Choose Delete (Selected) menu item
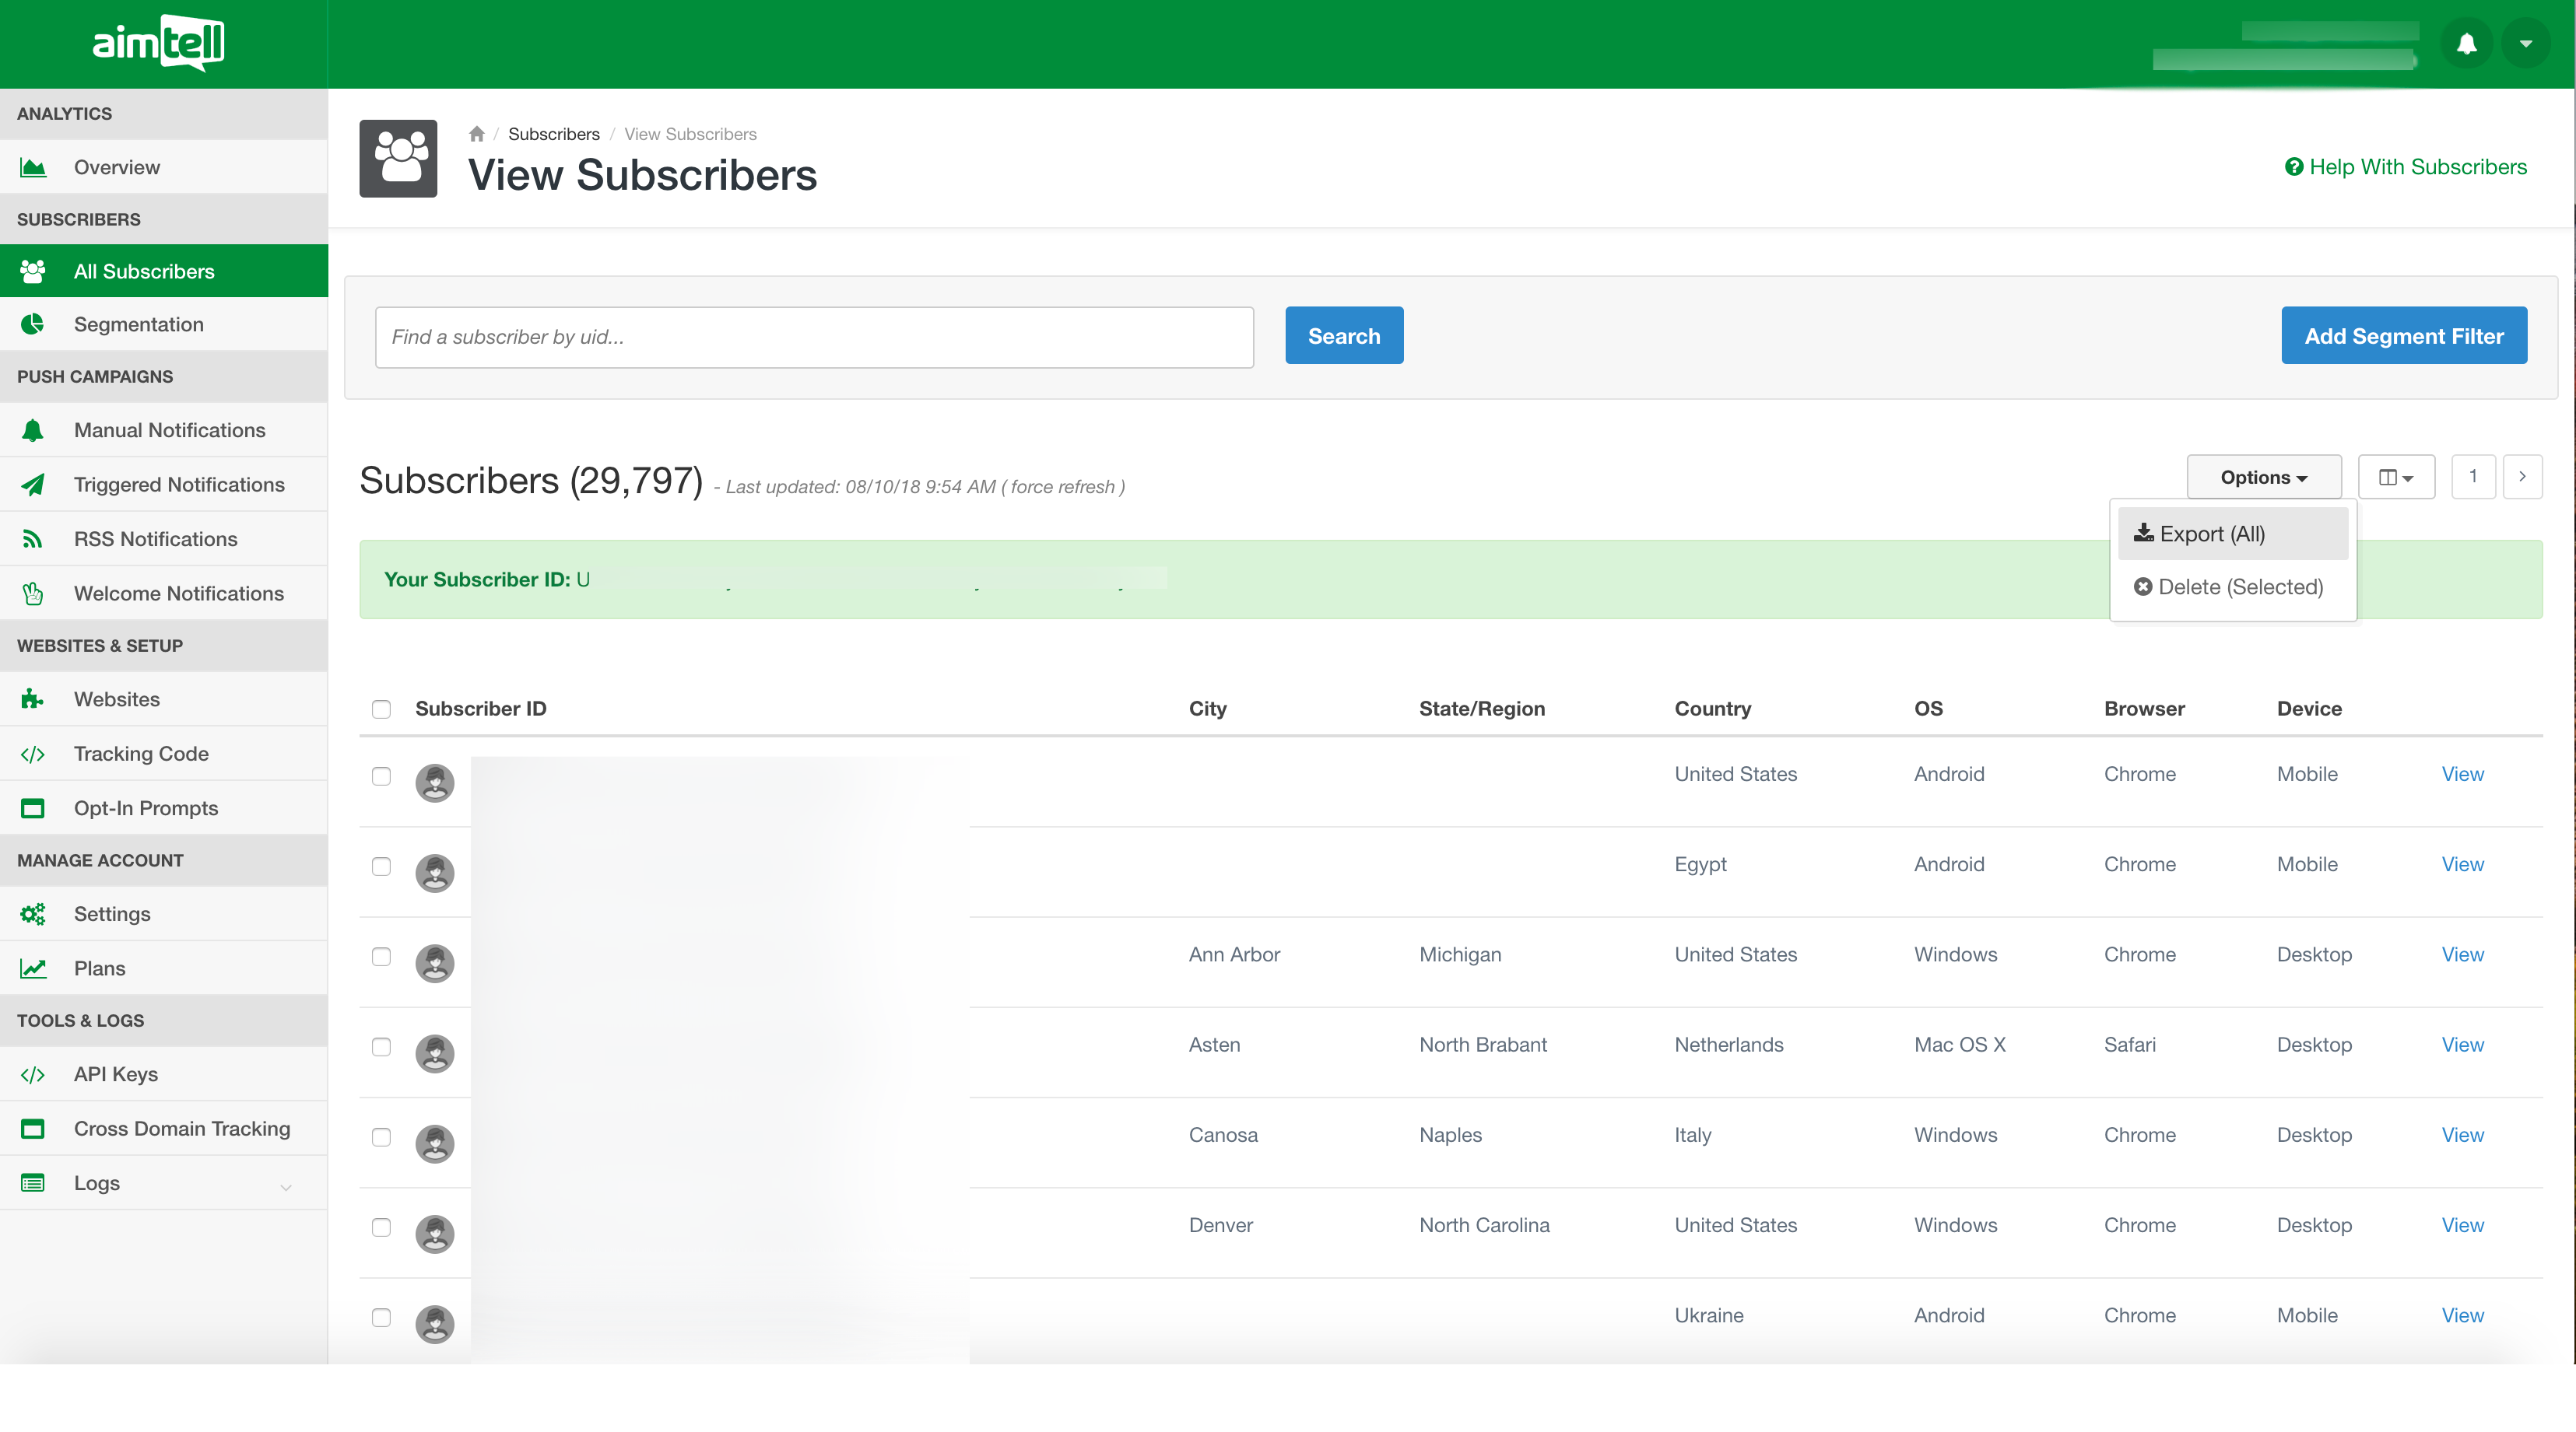2576x1432 pixels. click(2228, 586)
